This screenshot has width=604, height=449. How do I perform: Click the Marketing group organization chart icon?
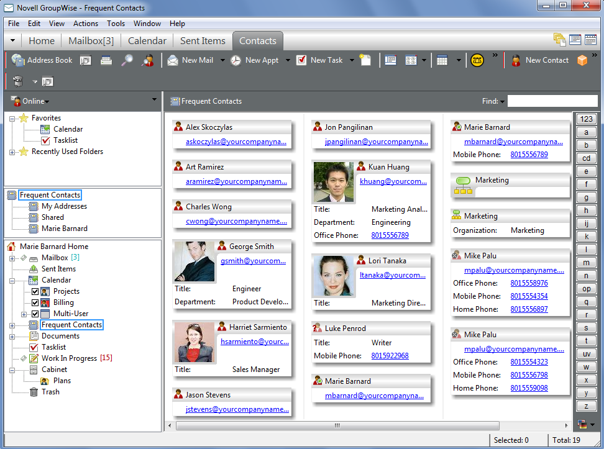[x=463, y=185]
